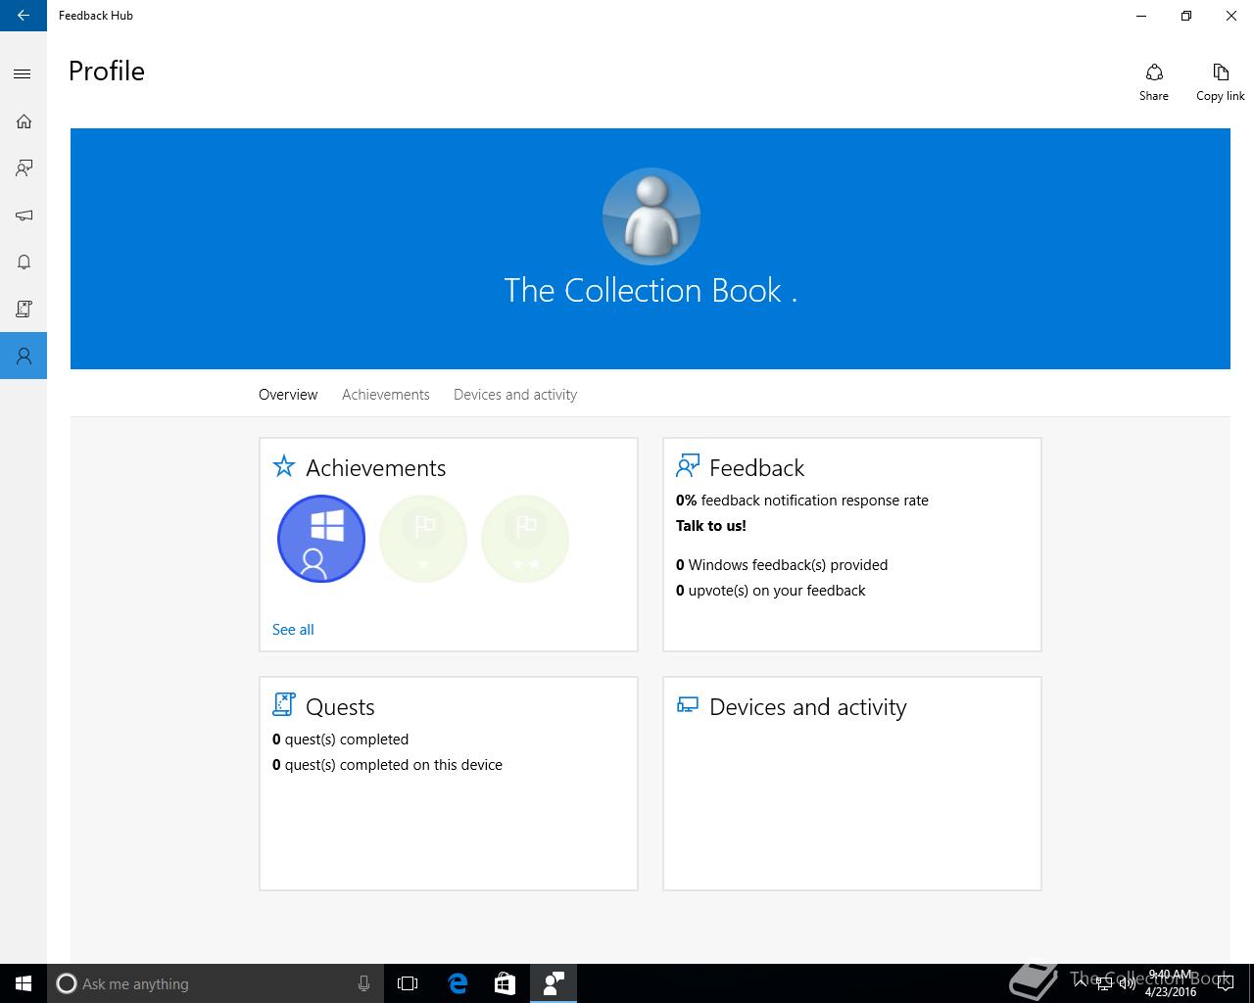This screenshot has height=1003, width=1254.
Task: Open notifications bell in sidebar
Action: (x=24, y=263)
